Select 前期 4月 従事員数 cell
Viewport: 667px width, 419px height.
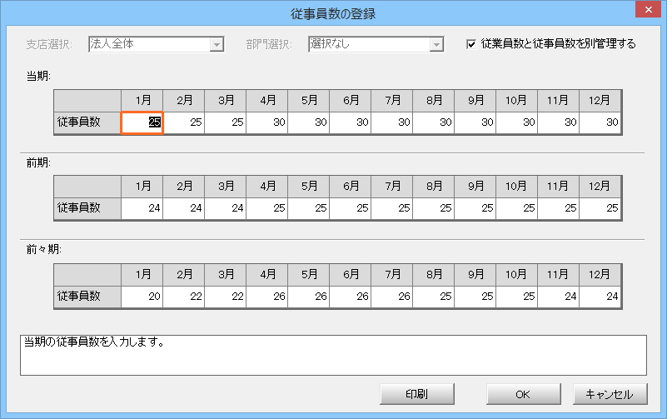pos(266,208)
